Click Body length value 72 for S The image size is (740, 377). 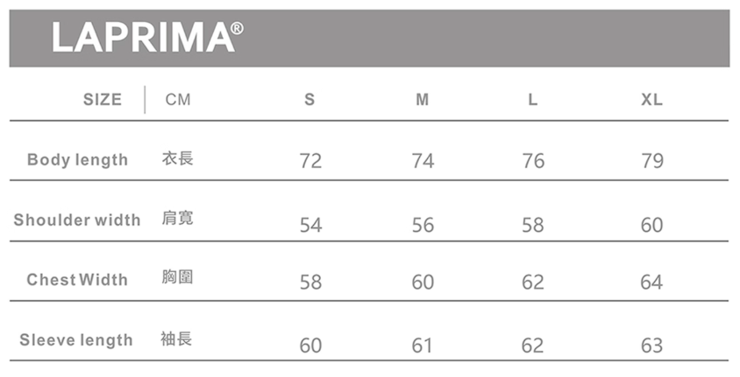point(310,161)
